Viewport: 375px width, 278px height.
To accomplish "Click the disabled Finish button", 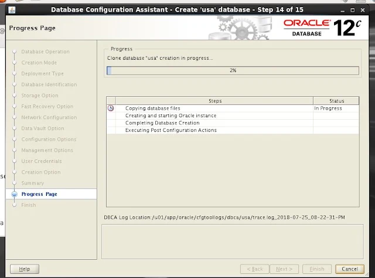I will (317, 269).
